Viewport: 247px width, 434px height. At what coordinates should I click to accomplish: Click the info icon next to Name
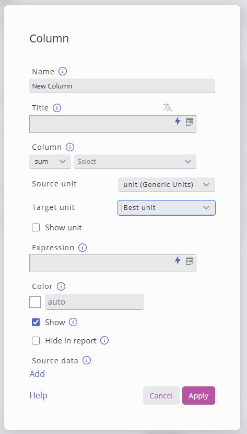pyautogui.click(x=63, y=71)
